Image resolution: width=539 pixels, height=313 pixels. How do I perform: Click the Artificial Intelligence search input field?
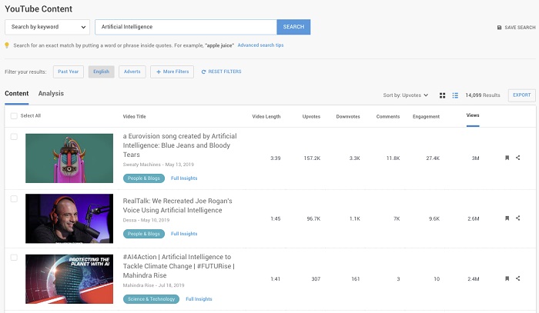pyautogui.click(x=186, y=27)
